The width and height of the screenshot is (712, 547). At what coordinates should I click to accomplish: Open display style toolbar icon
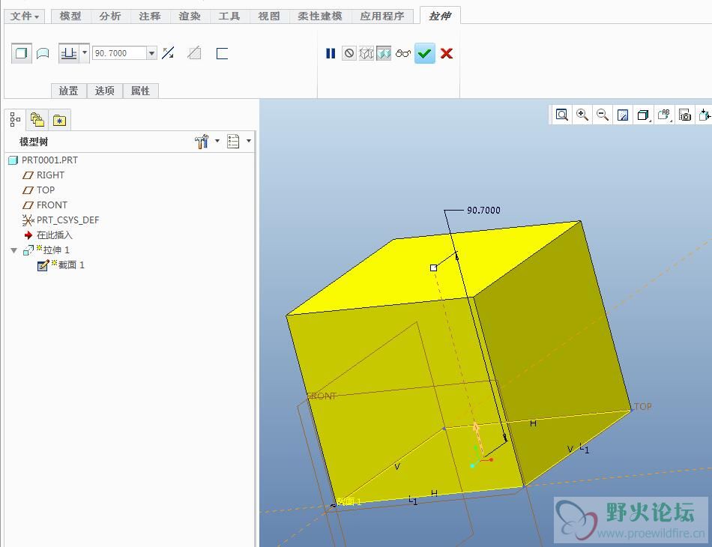[x=643, y=115]
